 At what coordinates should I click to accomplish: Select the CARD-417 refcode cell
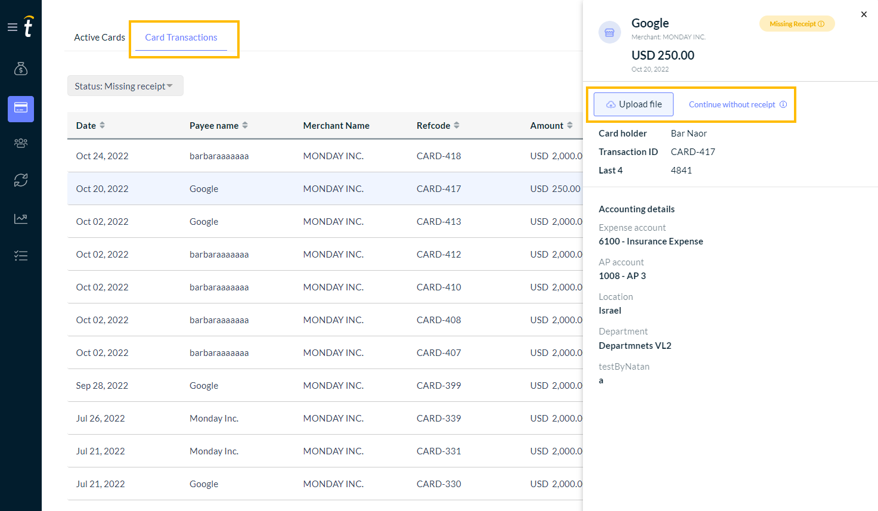pyautogui.click(x=439, y=188)
